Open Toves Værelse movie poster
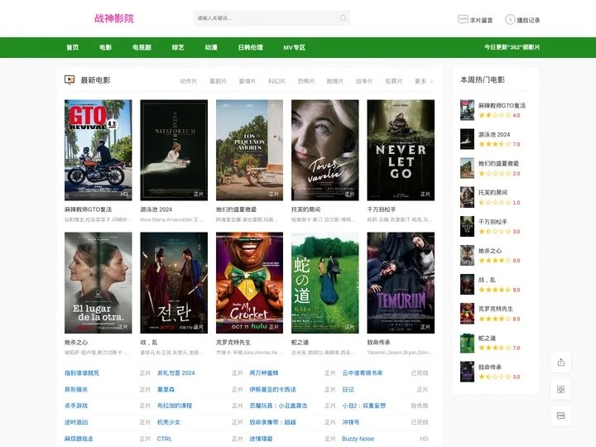Viewport: 596px width, 447px height. point(325,150)
